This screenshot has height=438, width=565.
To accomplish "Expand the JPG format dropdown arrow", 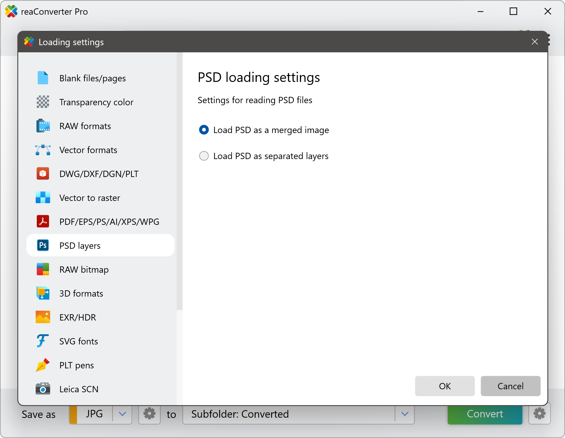I will (122, 414).
